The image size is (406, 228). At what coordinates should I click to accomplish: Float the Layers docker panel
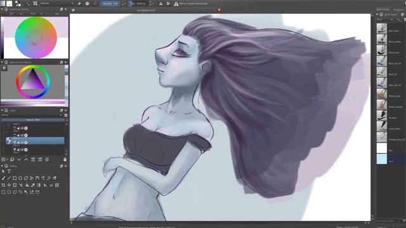[x=62, y=110]
